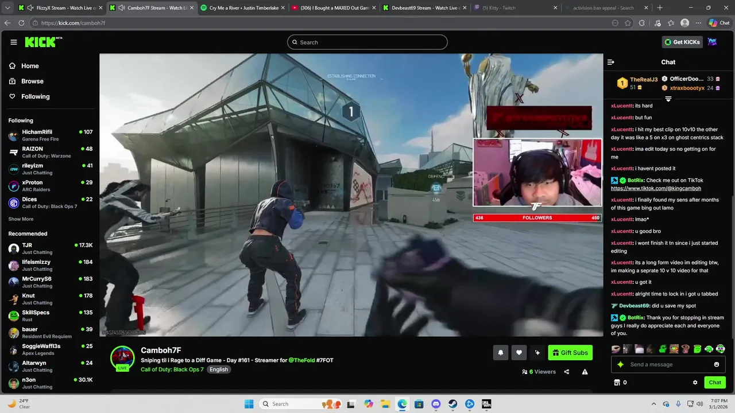This screenshot has width=735, height=413.
Task: Open xProton channel in Following
Action: click(x=51, y=186)
